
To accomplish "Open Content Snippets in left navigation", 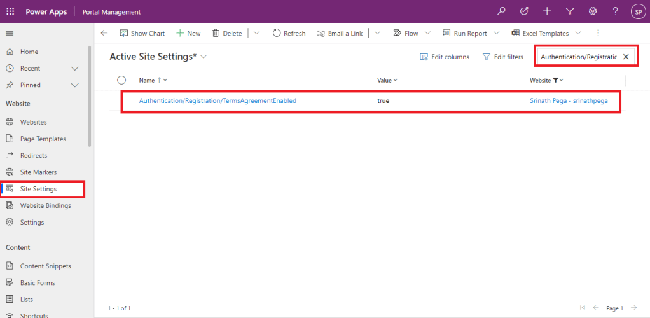I will 45,266.
